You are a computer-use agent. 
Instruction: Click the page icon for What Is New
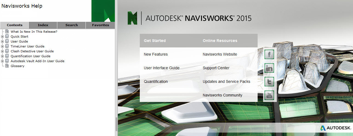tap(7, 32)
